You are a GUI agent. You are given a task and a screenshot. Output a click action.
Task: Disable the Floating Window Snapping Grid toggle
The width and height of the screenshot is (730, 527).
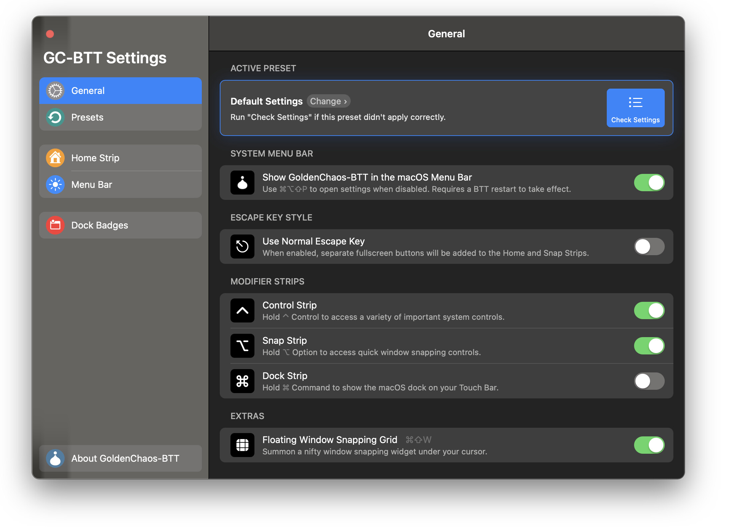tap(649, 445)
